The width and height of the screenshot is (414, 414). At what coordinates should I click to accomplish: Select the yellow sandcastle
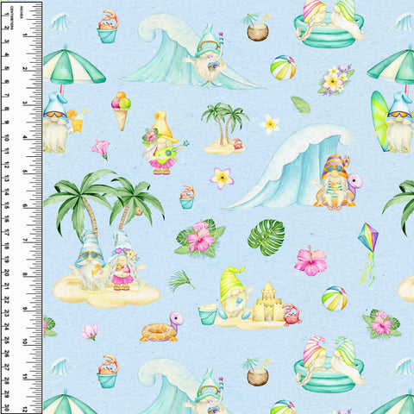point(268,302)
